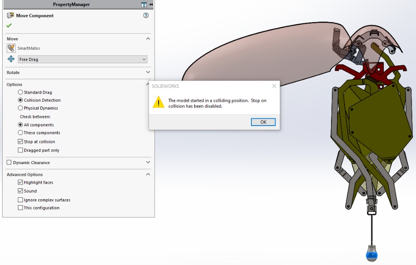
Task: Expand the Rotate section chevron
Action: [148, 72]
